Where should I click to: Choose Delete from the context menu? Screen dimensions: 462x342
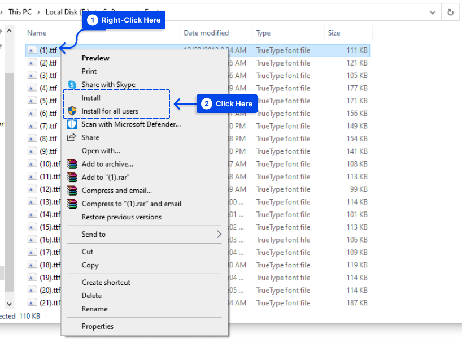[x=91, y=296]
